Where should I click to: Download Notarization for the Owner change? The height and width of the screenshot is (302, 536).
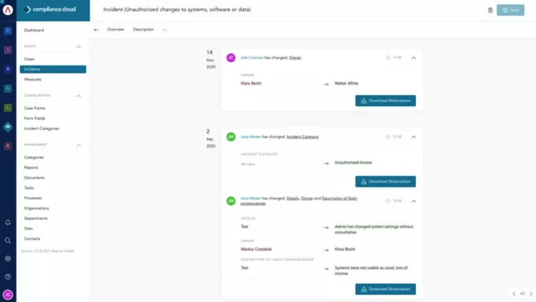coord(385,101)
